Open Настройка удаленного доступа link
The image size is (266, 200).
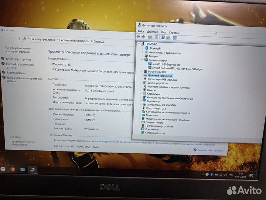20,66
